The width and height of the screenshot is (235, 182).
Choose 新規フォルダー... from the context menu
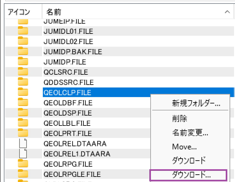click(x=190, y=103)
